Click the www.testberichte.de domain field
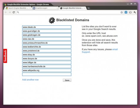 click(x=47, y=47)
